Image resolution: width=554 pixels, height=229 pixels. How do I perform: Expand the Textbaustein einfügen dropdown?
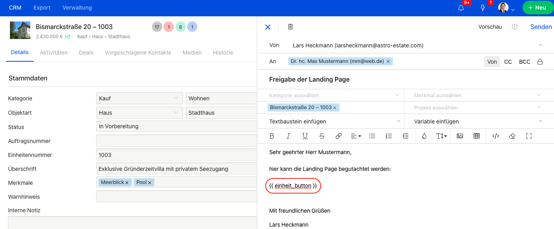[335, 121]
